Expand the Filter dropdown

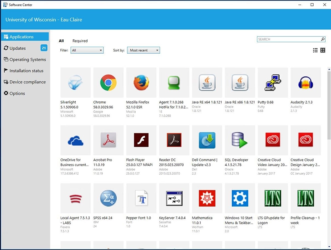[x=87, y=50]
